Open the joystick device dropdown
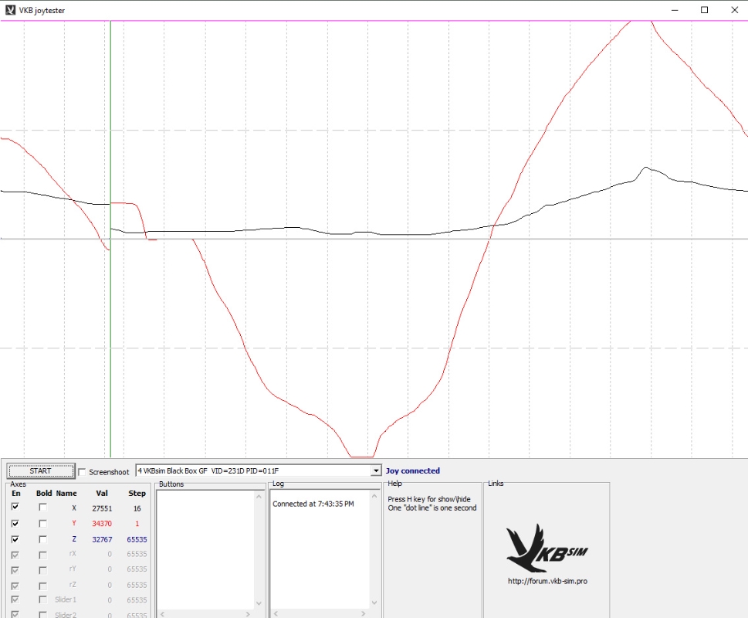The width and height of the screenshot is (748, 618). pos(376,470)
